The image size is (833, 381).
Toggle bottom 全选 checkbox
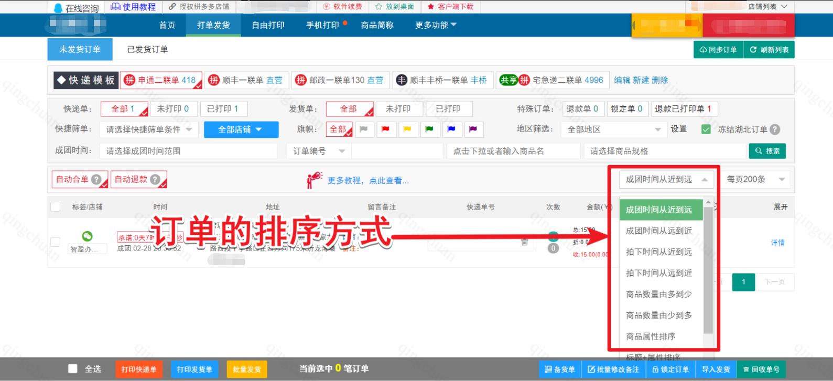pos(73,368)
